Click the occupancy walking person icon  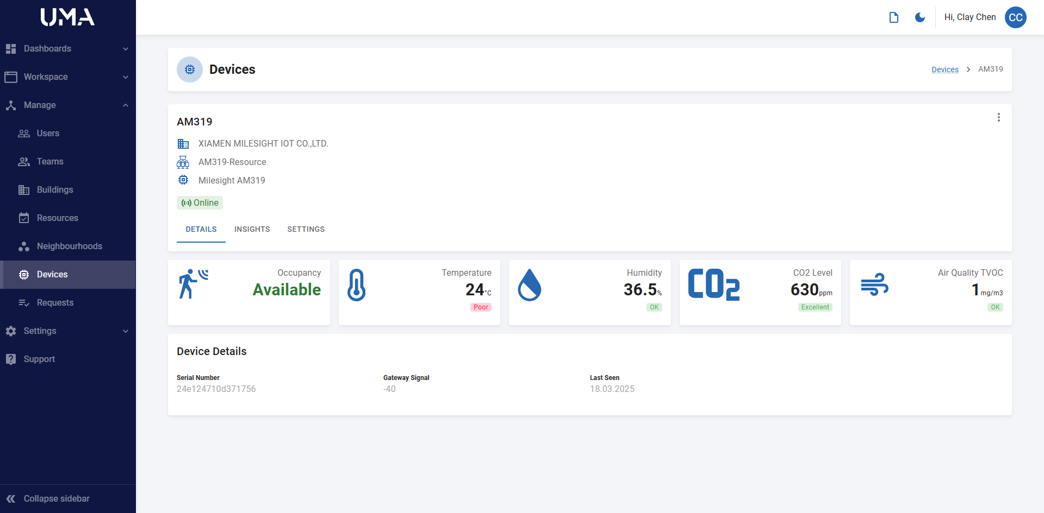point(194,284)
